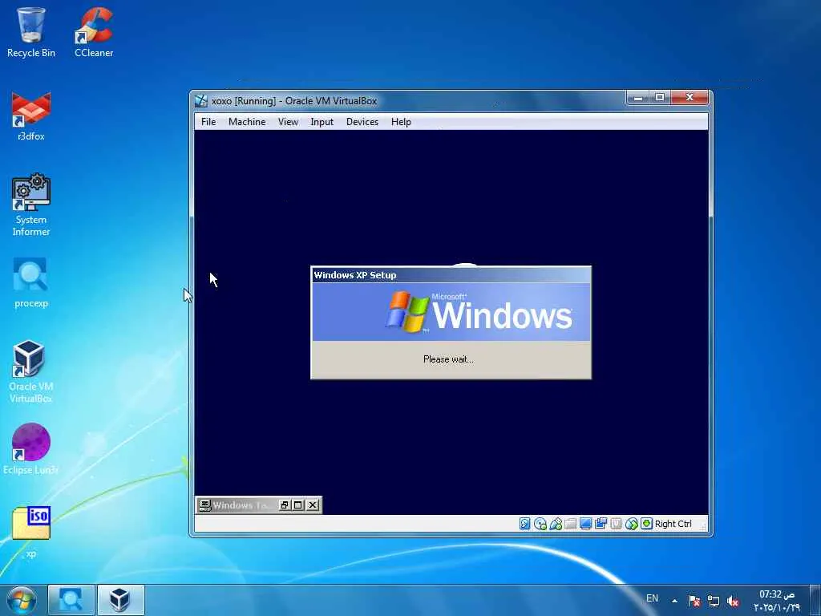
Task: Open the Input menu
Action: tap(322, 122)
